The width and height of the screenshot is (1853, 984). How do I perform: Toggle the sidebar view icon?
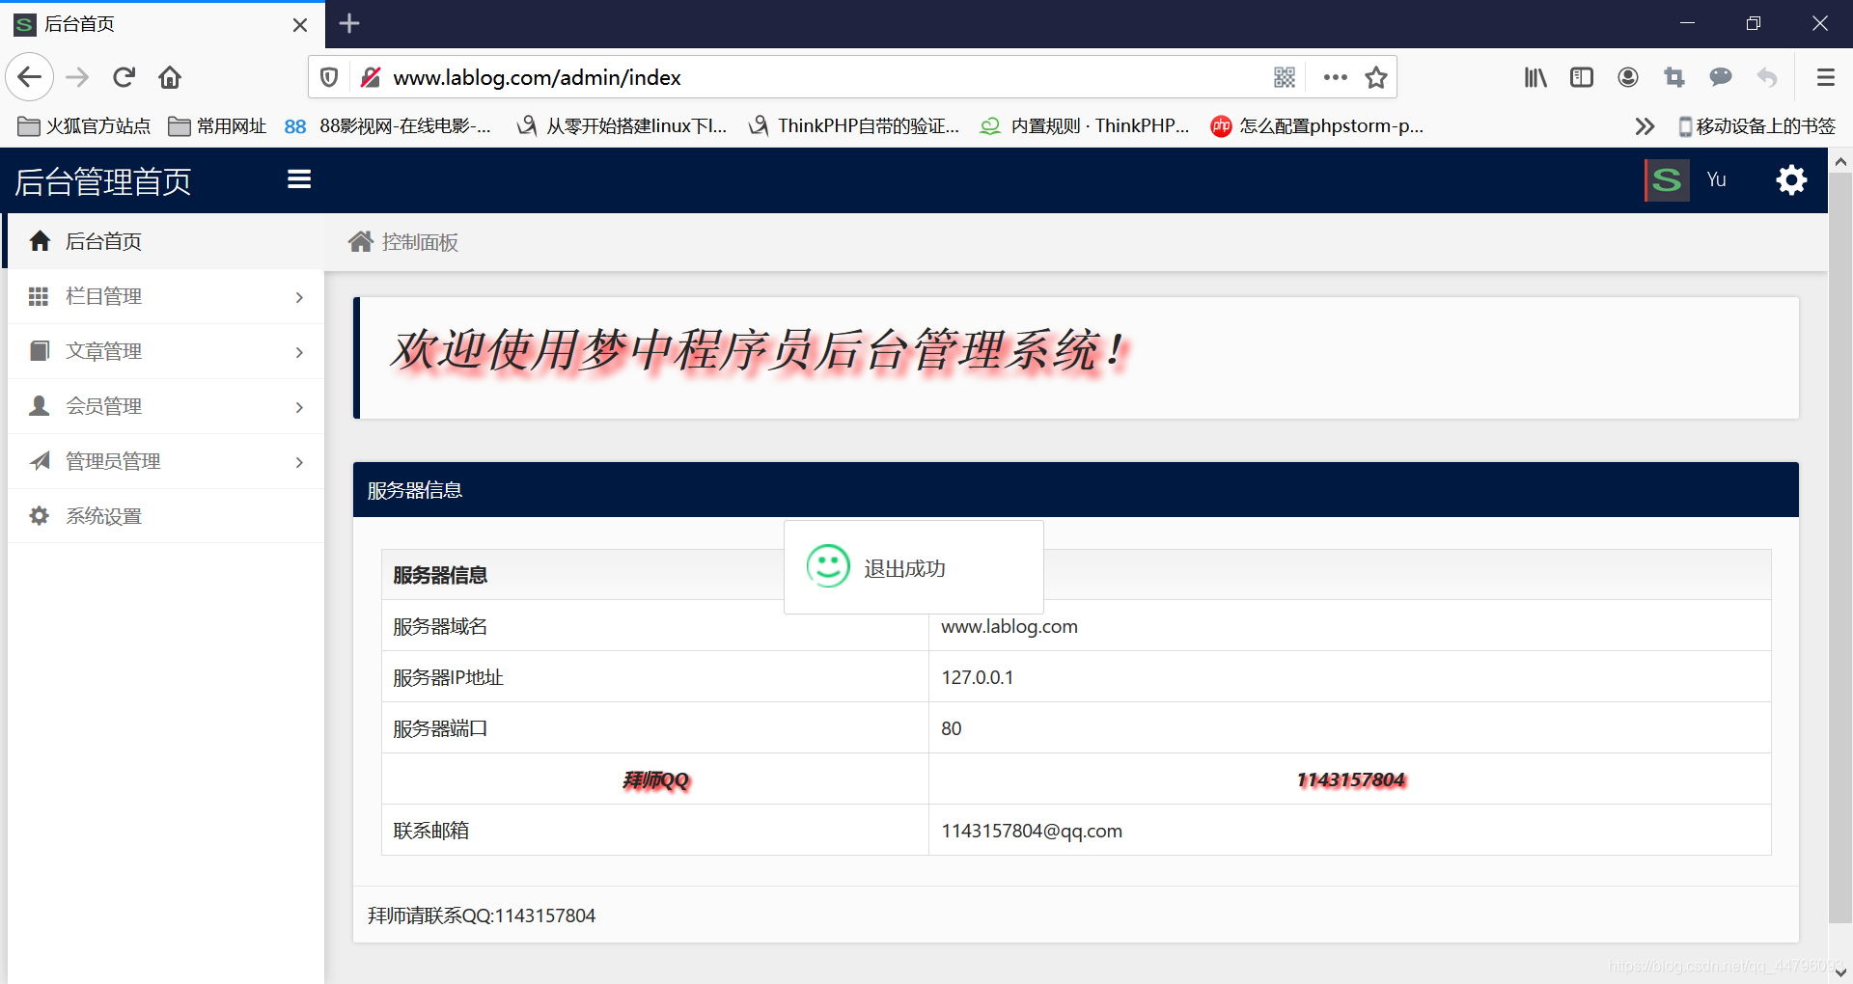[x=1582, y=77]
